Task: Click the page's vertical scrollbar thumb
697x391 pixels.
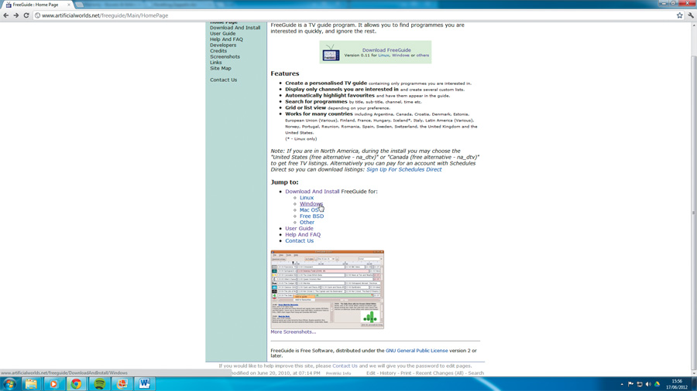Action: (x=693, y=211)
